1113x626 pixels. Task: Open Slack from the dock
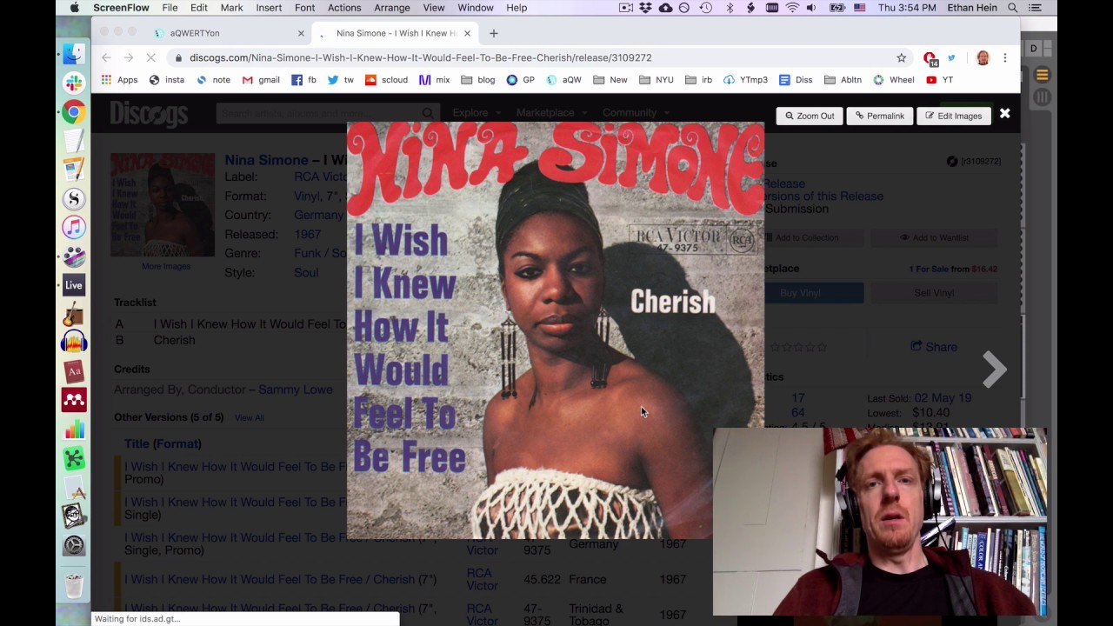pos(74,83)
